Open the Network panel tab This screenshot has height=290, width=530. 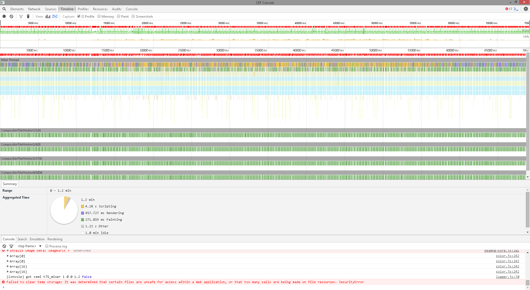[34, 9]
